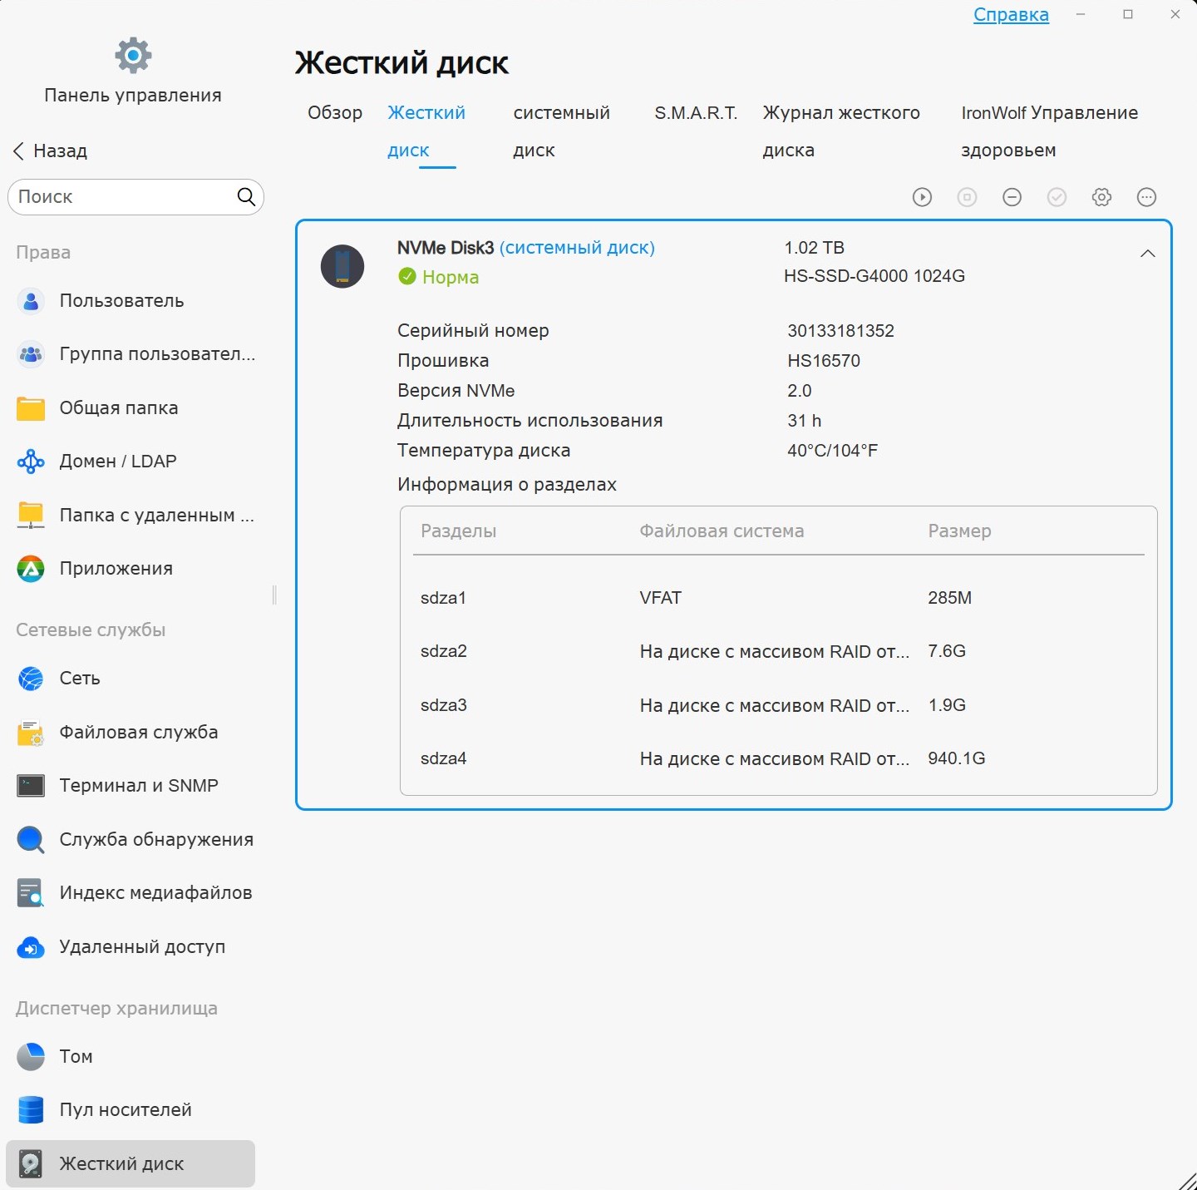
Task: Open the Справка help link
Action: [x=1011, y=15]
